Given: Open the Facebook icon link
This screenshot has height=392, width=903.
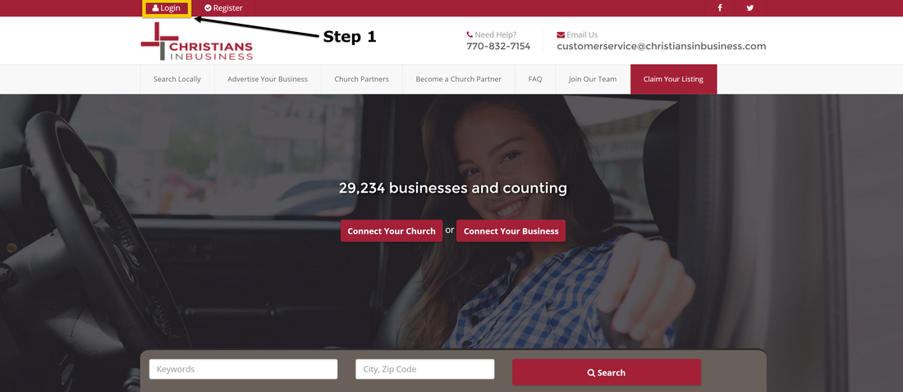Looking at the screenshot, I should coord(720,8).
